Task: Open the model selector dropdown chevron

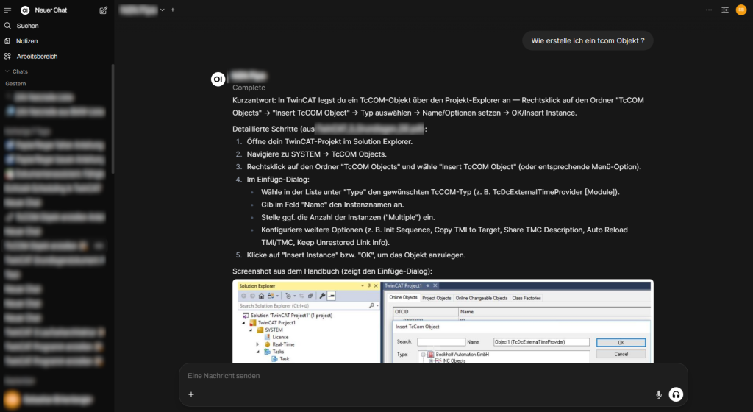Action: coord(163,10)
